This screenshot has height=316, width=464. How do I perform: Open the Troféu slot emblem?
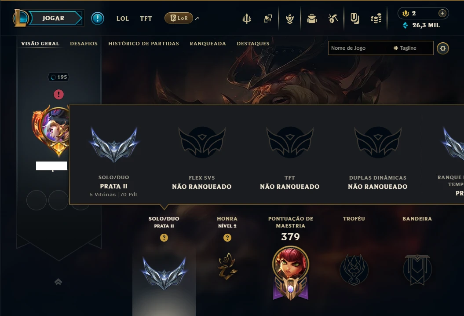(354, 269)
